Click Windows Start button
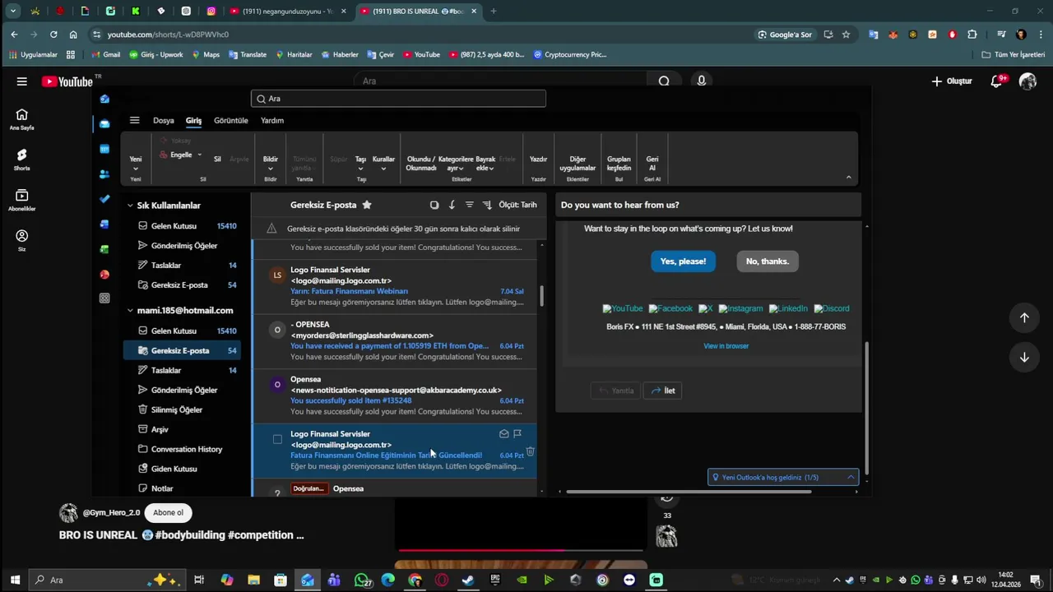Viewport: 1053px width, 592px height. click(14, 580)
